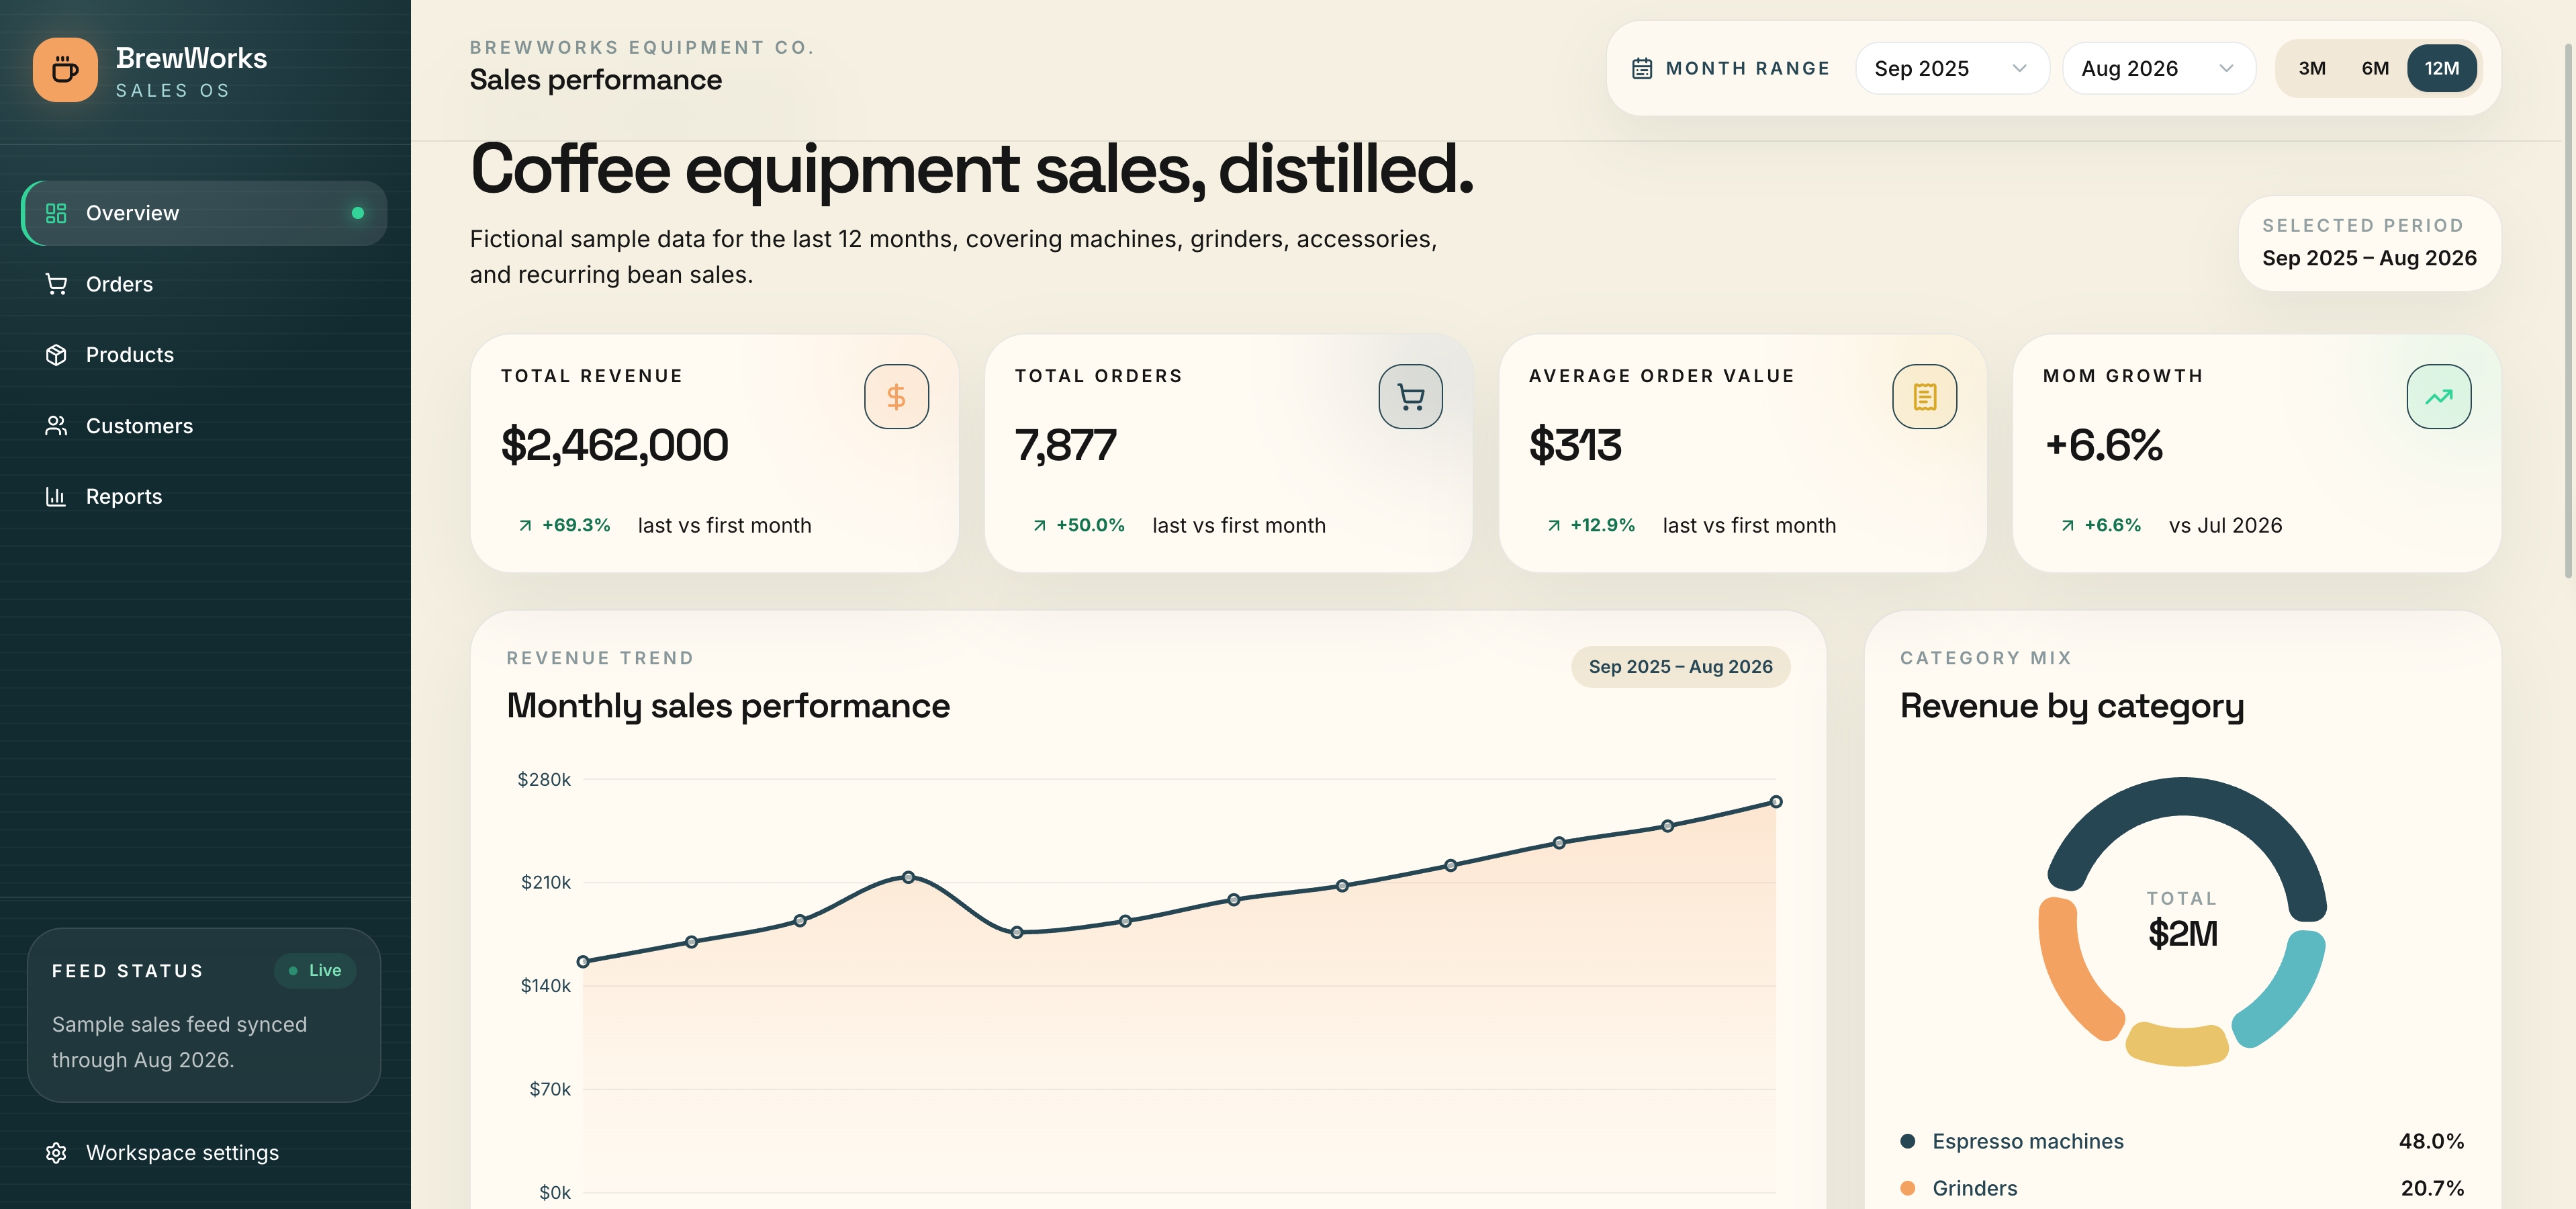Click the BrewWorks coffee cup logo

click(x=65, y=70)
